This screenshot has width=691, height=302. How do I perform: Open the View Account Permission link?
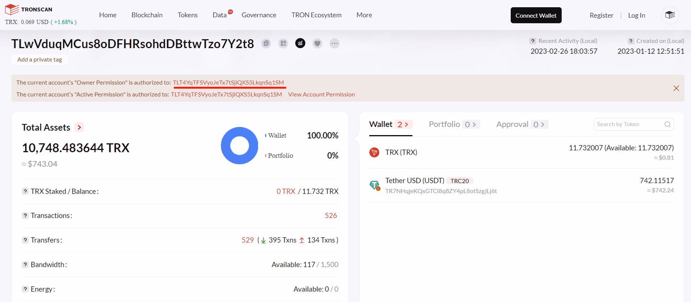(x=321, y=95)
